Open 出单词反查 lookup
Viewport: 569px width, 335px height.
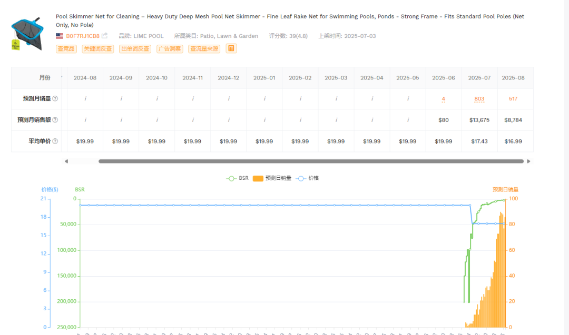pos(135,49)
